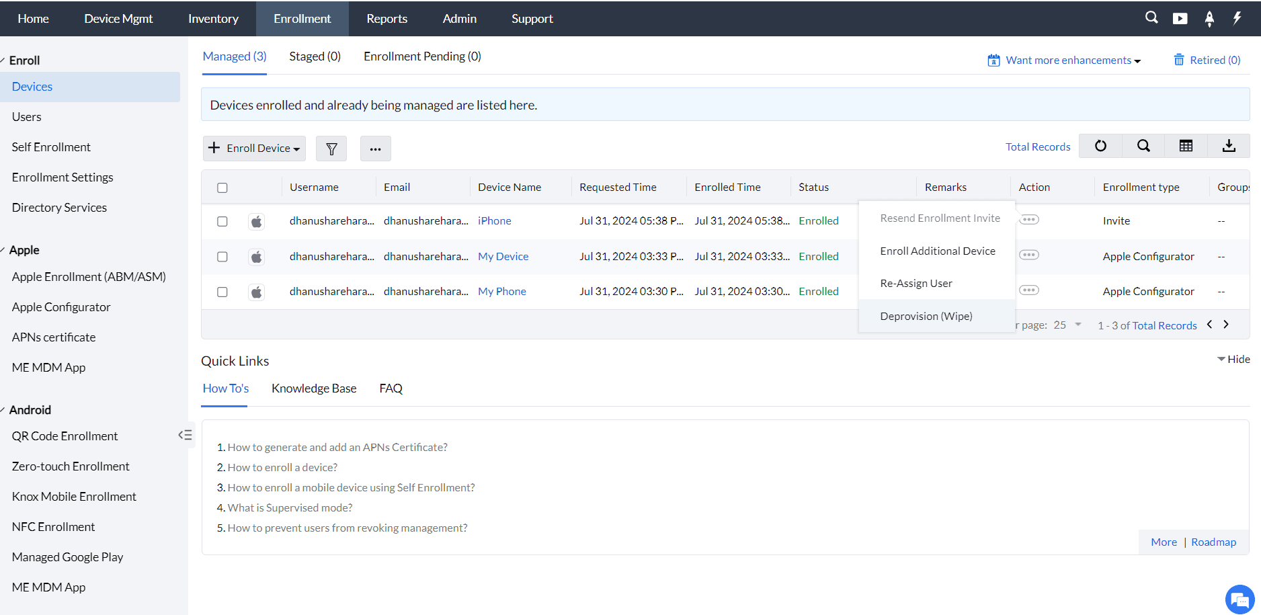Check the iPhone device row checkbox
This screenshot has width=1261, height=615.
222,221
